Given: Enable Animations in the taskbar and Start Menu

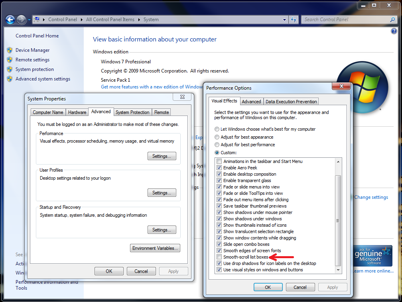Looking at the screenshot, I should coord(219,161).
